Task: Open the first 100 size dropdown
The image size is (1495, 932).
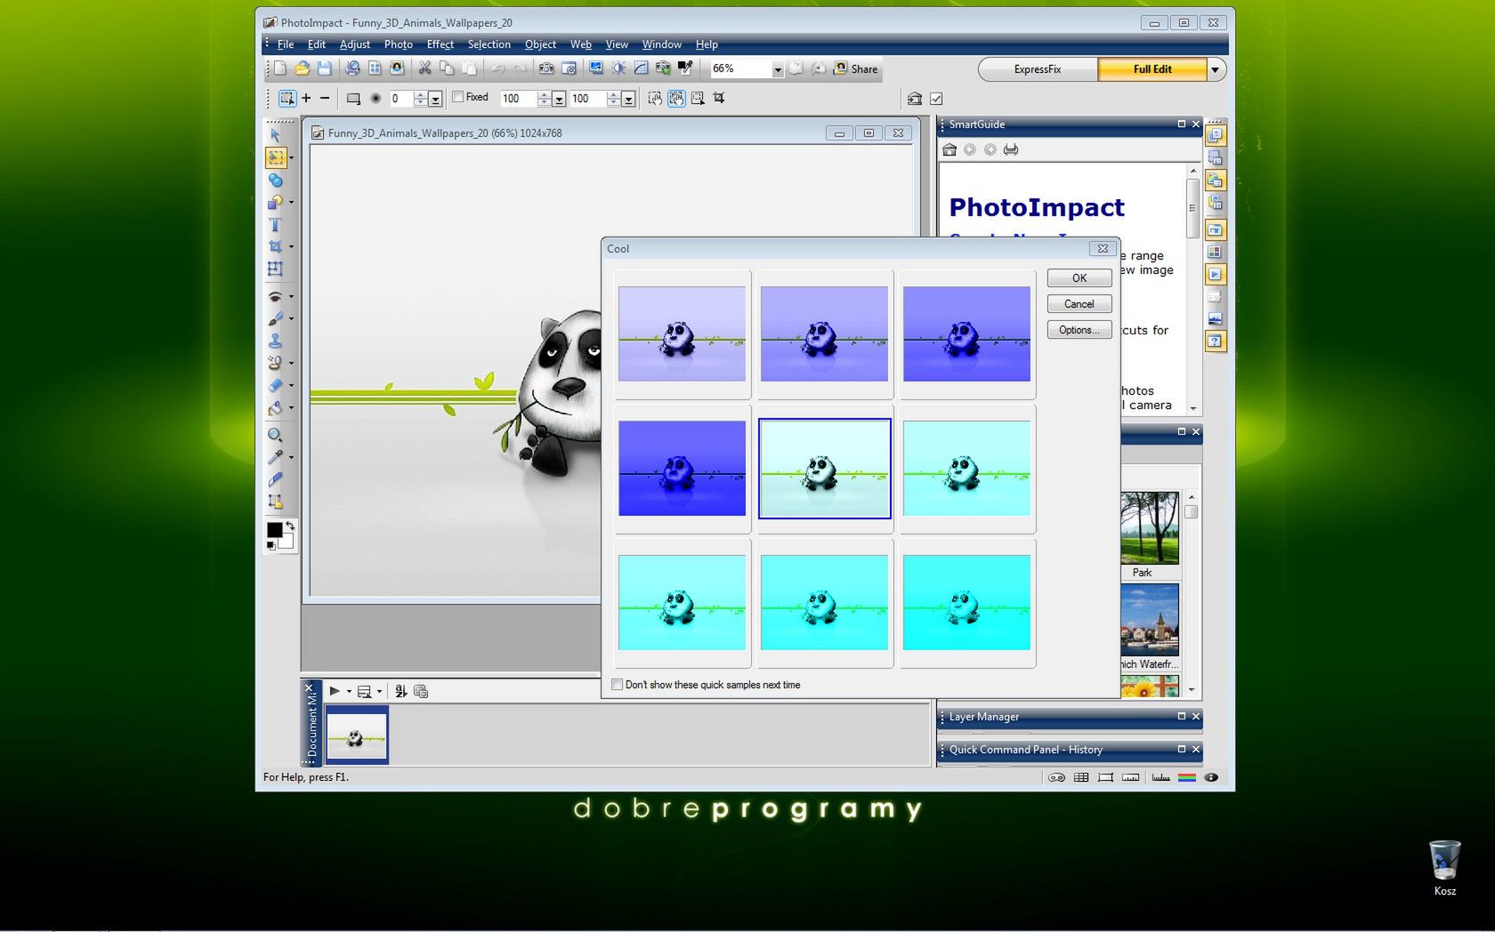Action: [559, 99]
